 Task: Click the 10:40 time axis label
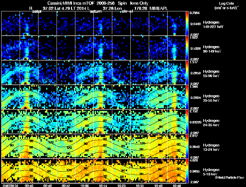coord(158,185)
